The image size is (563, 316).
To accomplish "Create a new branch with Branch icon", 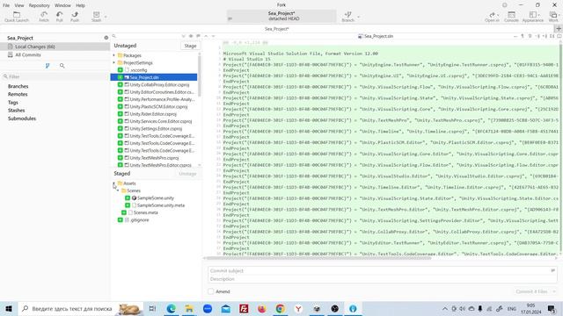I will pyautogui.click(x=347, y=17).
